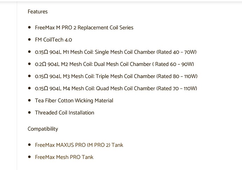
Task: Click the 0.2Ω M2 Dual Mesh Coil line
Action: pos(114,64)
